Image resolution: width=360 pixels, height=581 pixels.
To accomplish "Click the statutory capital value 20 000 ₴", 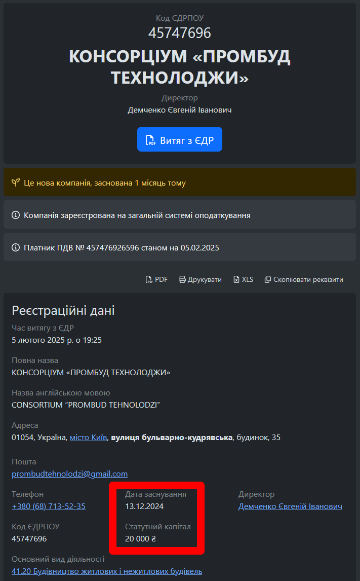I will point(140,539).
